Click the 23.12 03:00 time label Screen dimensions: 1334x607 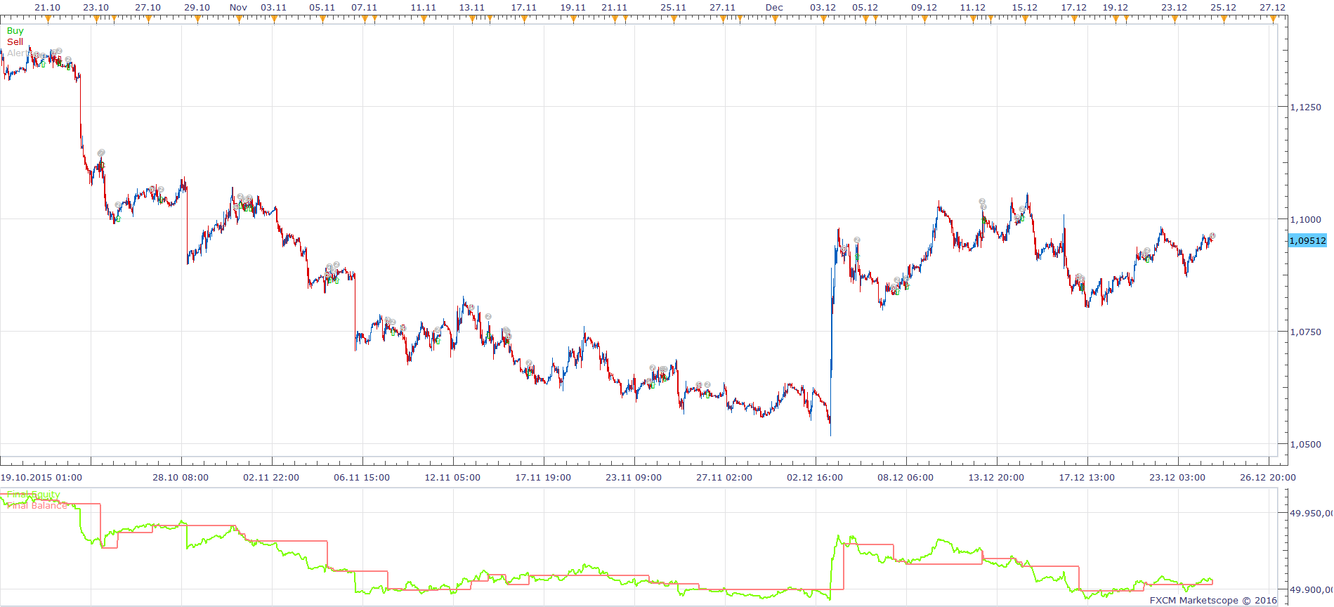(x=1177, y=478)
